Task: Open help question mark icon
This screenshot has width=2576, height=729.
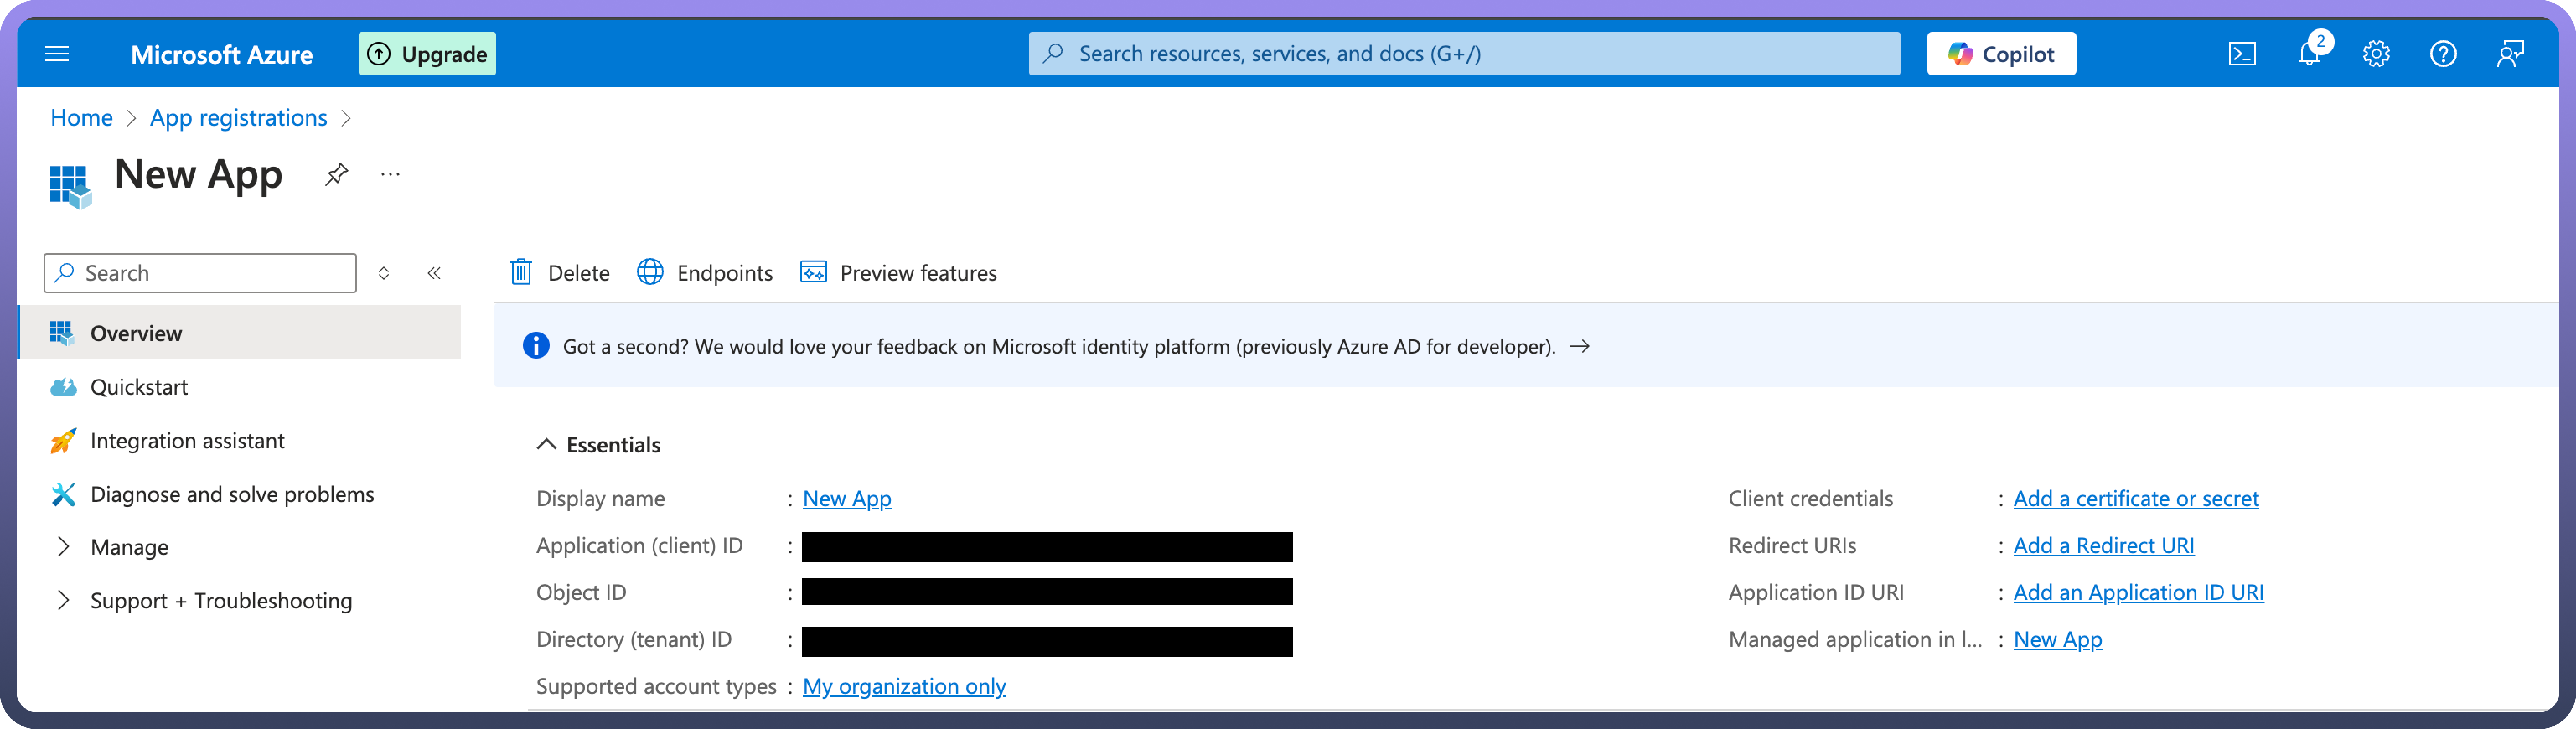Action: tap(2443, 54)
